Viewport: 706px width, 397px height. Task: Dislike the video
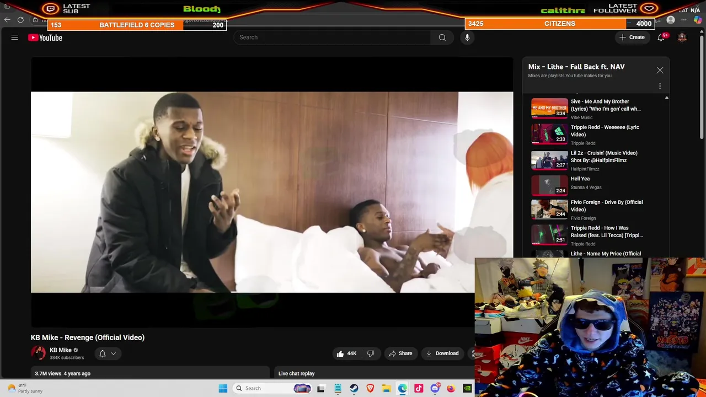point(371,353)
